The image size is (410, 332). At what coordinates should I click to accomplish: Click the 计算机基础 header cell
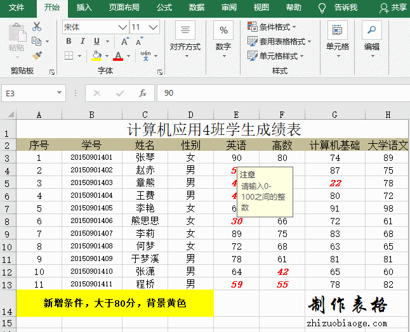(x=334, y=145)
